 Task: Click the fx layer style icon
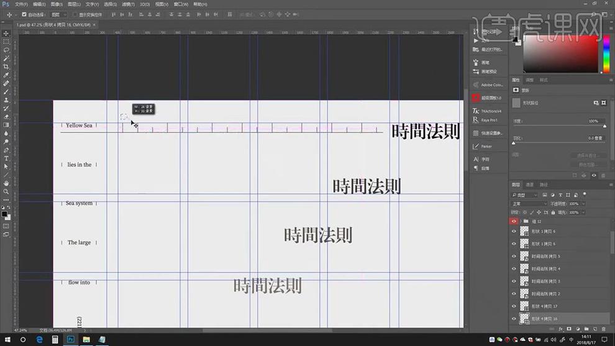point(560,329)
